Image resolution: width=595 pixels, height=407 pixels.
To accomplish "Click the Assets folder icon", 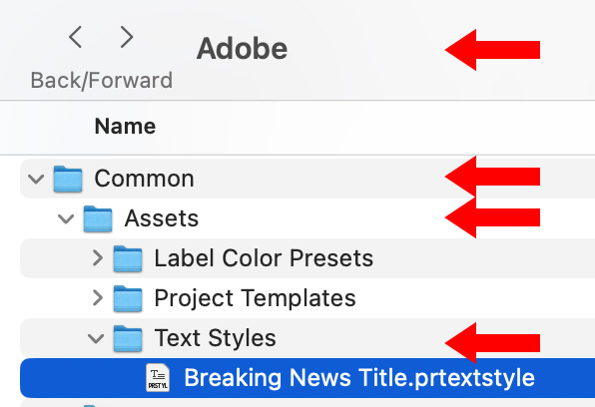I will click(98, 218).
